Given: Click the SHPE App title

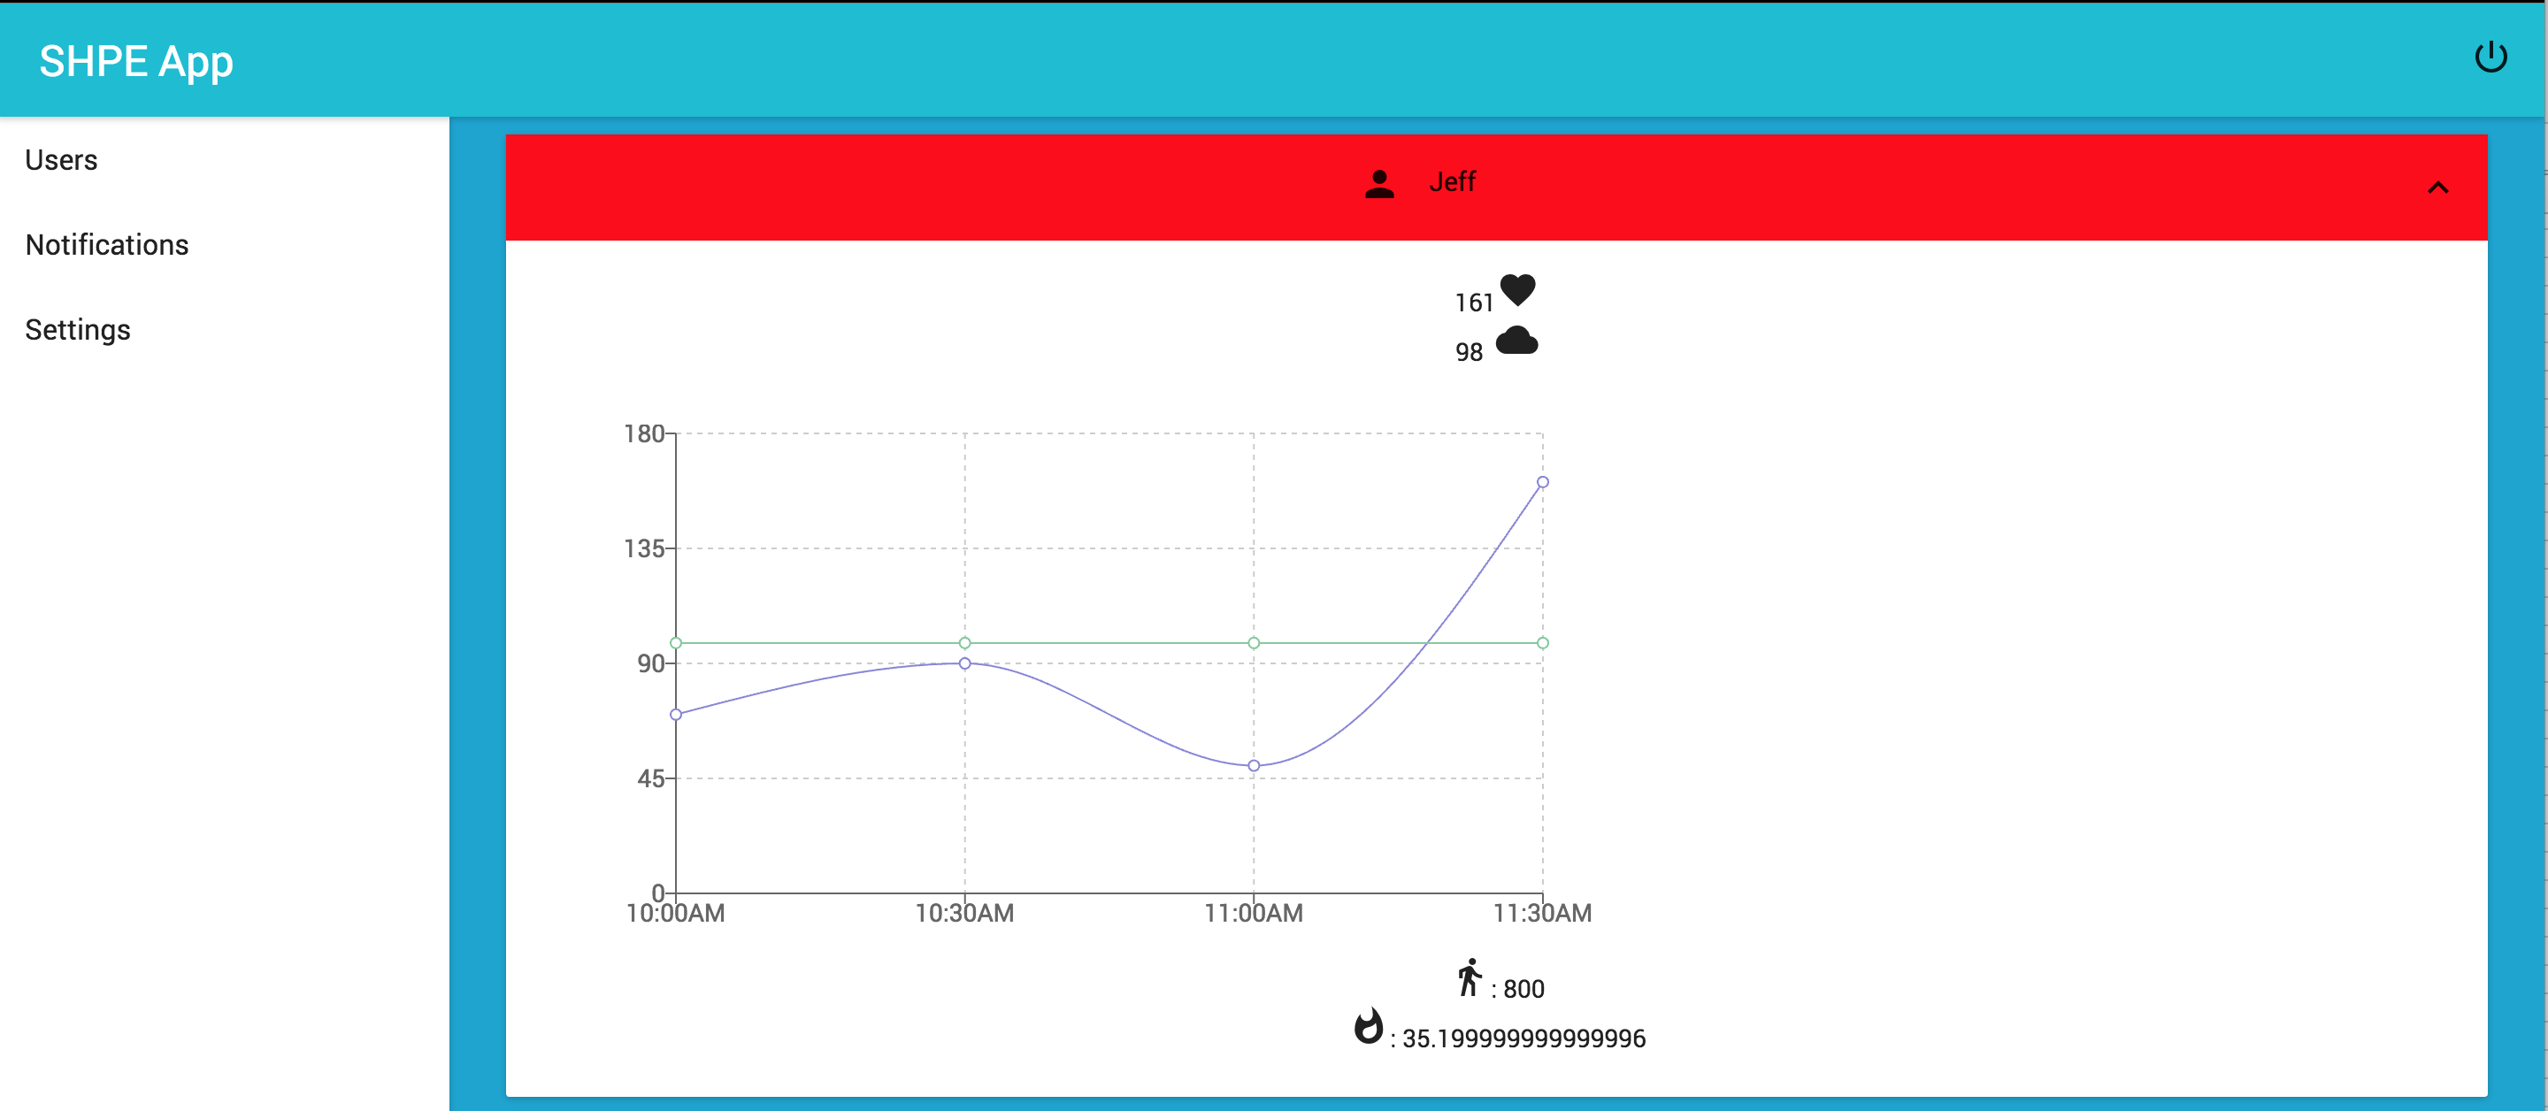Looking at the screenshot, I should (x=135, y=61).
